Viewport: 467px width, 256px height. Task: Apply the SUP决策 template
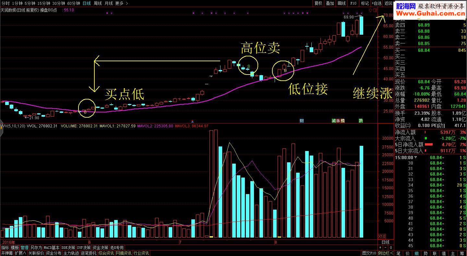click(84, 248)
